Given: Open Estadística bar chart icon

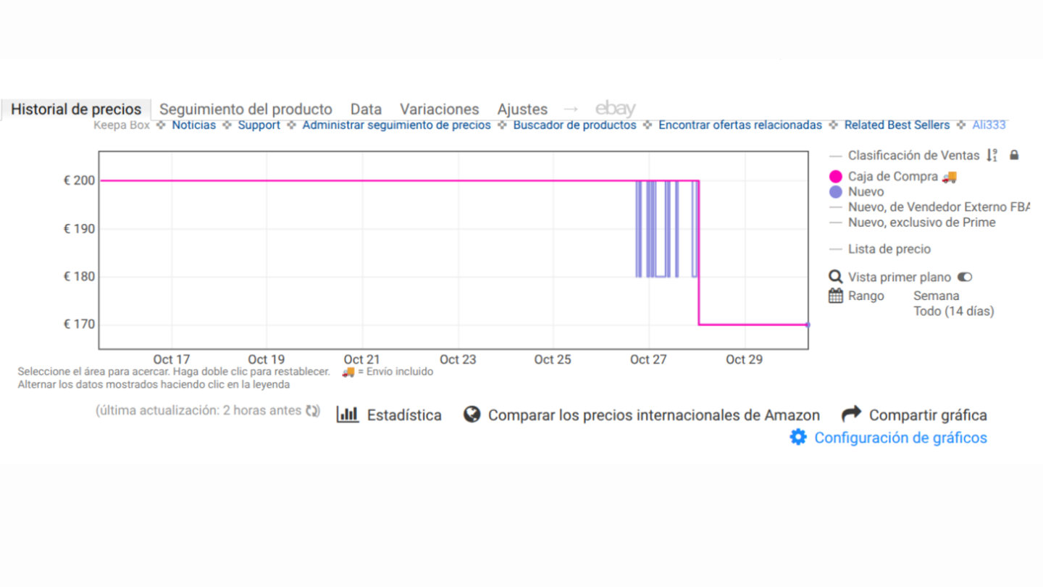Looking at the screenshot, I should click(x=348, y=415).
